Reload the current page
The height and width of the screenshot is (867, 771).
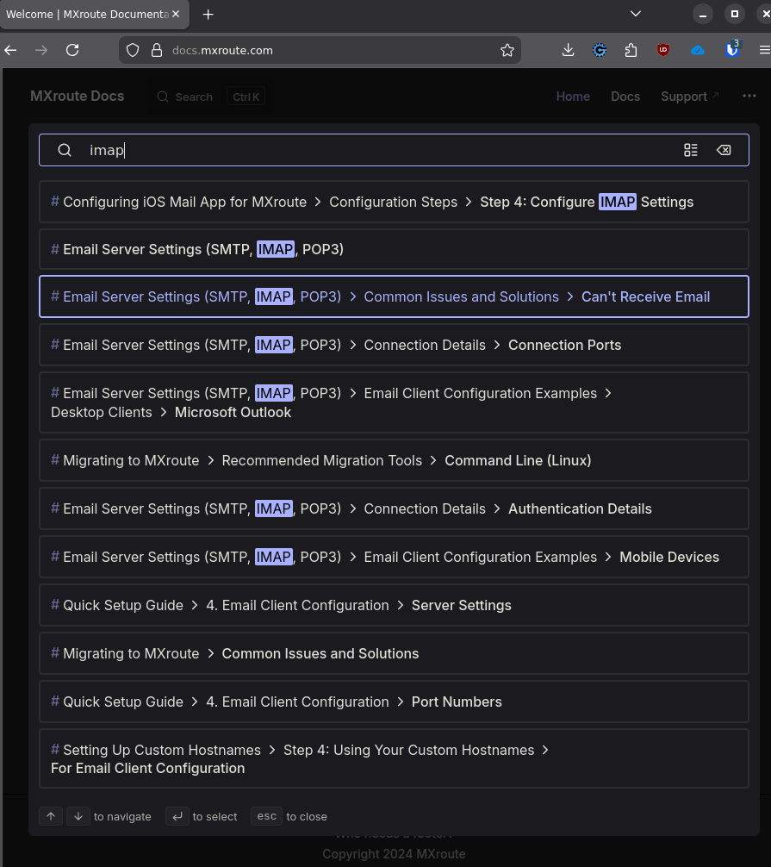click(x=72, y=50)
